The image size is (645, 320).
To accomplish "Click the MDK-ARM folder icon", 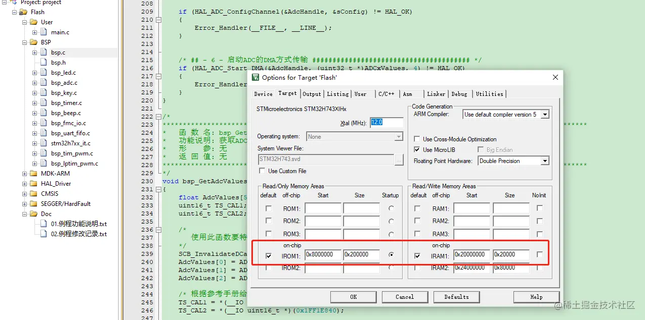I will coord(34,174).
